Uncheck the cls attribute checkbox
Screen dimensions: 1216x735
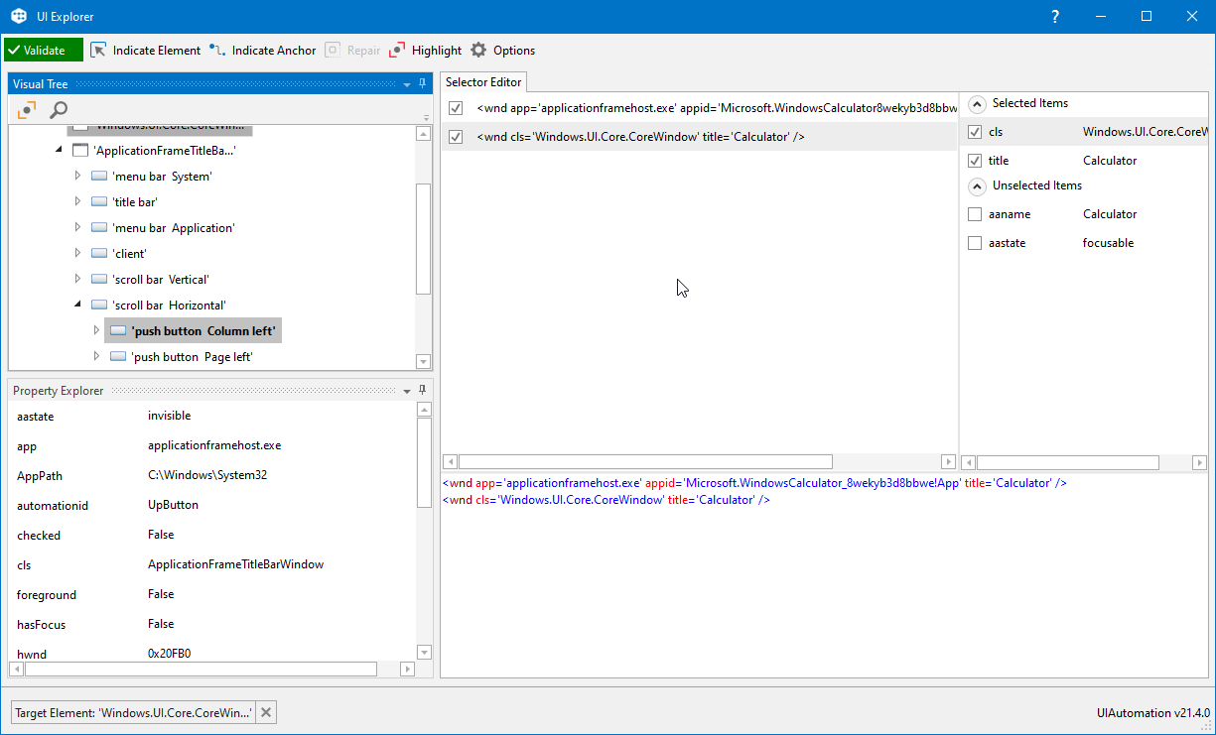point(975,132)
